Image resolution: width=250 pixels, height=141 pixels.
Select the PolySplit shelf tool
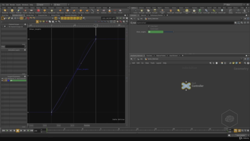pyautogui.click(x=25, y=11)
